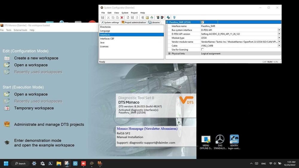Click Administrate and manage DTS projects
This screenshot has height=168, width=299.
tap(49, 124)
